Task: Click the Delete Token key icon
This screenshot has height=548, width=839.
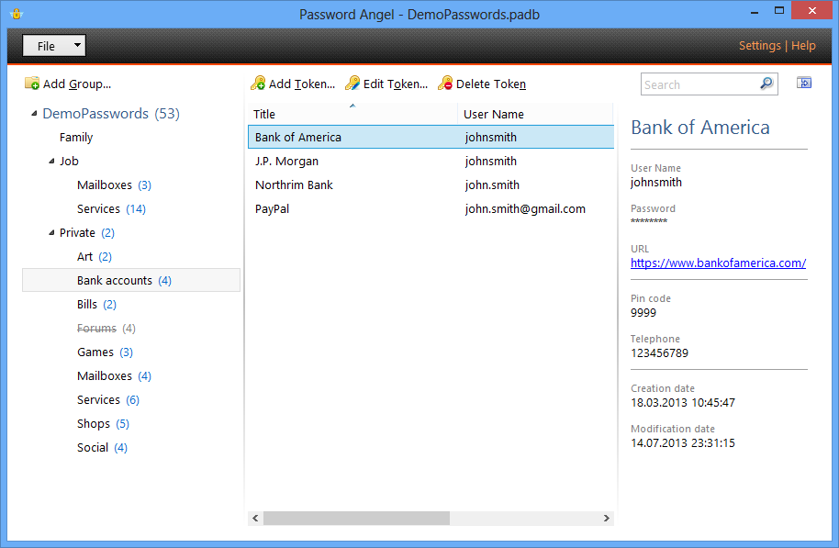Action: [x=445, y=83]
